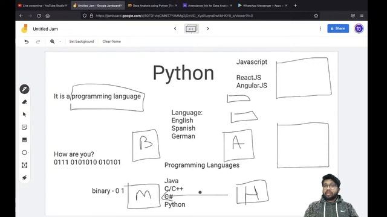Close the Data Analysis using Python tab

[176, 5]
